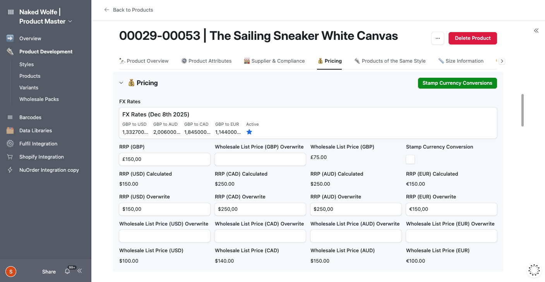This screenshot has width=545, height=282.
Task: Click the gear icon on the Product Attributes tab
Action: [184, 61]
